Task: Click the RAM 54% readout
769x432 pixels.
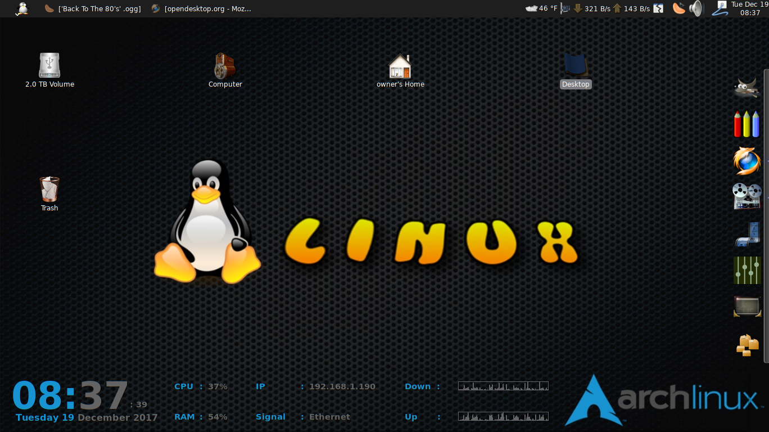Action: tap(201, 417)
